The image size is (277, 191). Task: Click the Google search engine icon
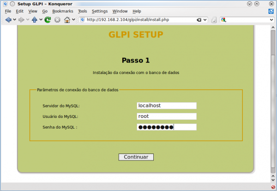click(223, 20)
